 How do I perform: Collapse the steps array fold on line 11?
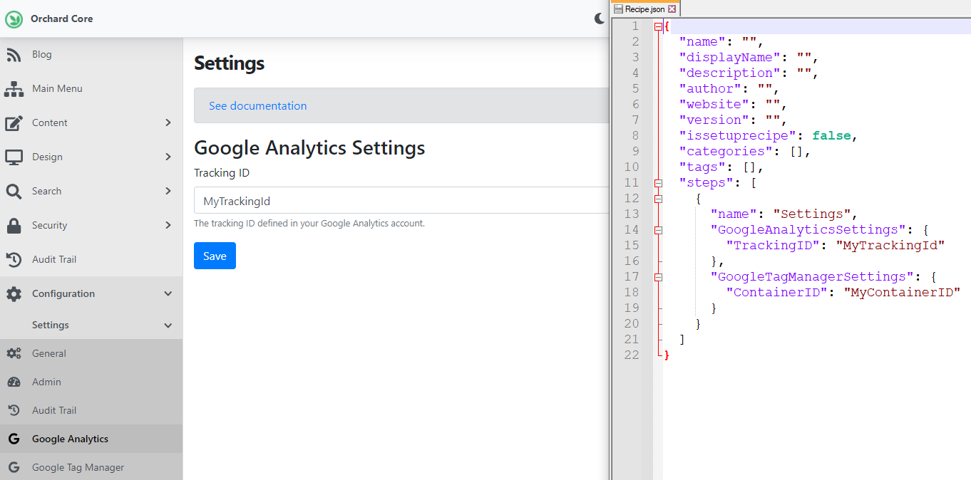[658, 183]
